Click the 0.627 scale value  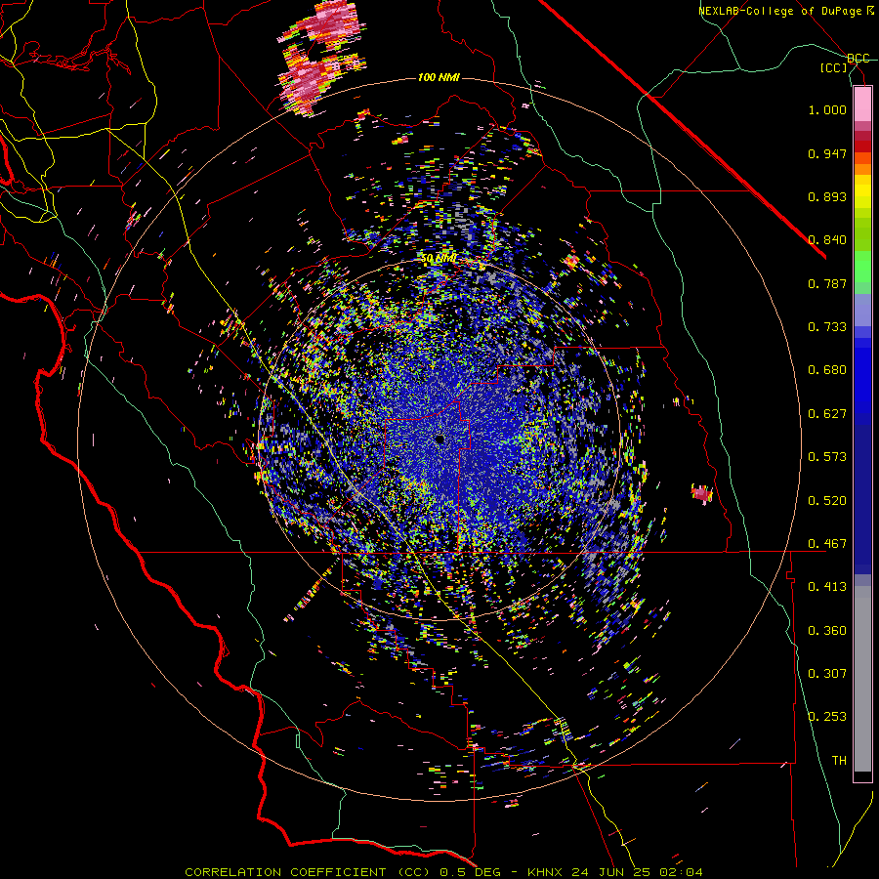click(x=827, y=414)
